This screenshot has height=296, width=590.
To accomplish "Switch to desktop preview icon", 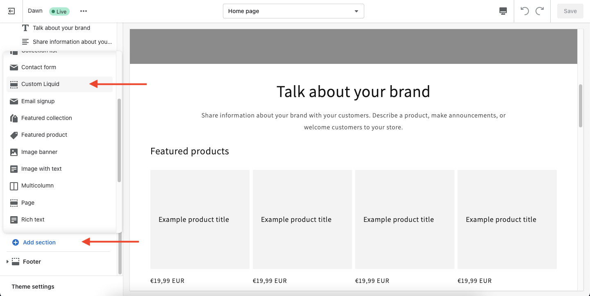I will pos(503,11).
